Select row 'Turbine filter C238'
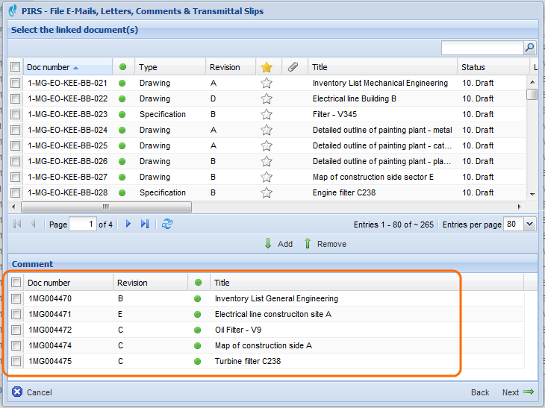Image resolution: width=545 pixels, height=408 pixels. 267,361
